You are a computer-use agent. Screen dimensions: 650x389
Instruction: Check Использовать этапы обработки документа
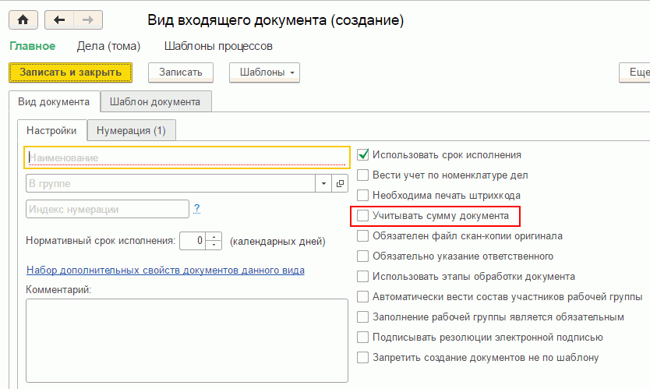pos(362,276)
